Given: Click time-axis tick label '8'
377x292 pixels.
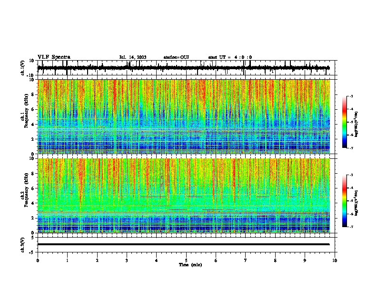Looking at the screenshot, I should click(x=275, y=261).
